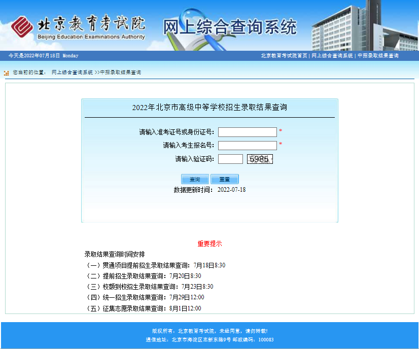Click the red 重要提示 heading
The image size is (419, 349).
pos(209,243)
